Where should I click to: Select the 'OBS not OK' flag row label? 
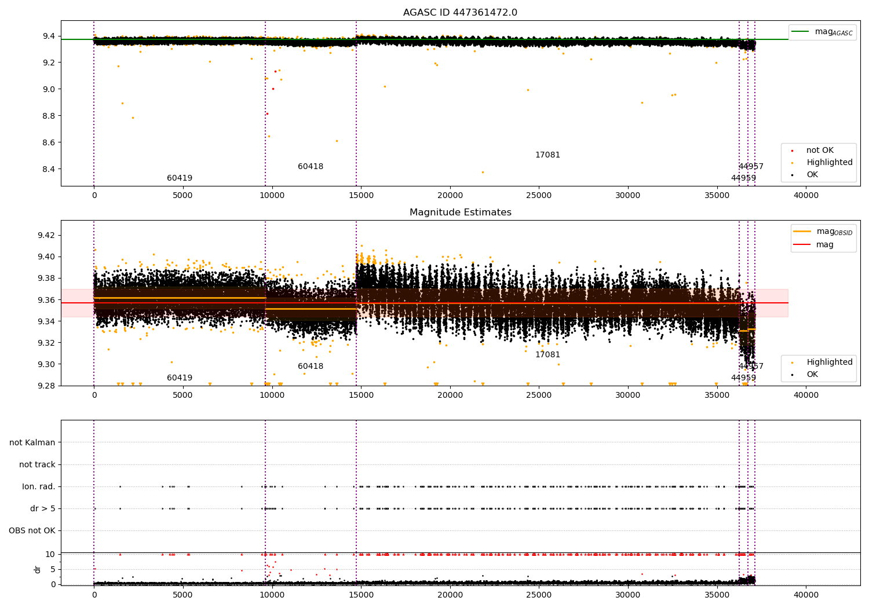coord(32,531)
